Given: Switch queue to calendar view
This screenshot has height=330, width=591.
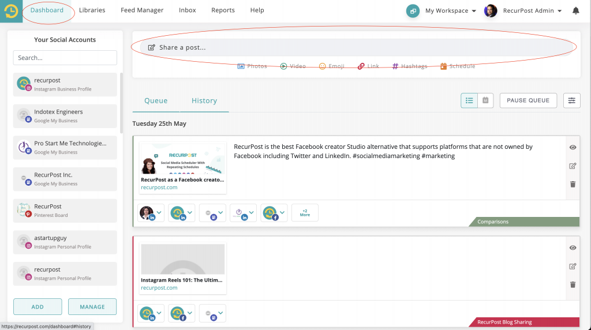Looking at the screenshot, I should tap(485, 100).
